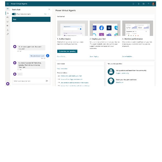Go to the Home sidebar icon
Viewport: 162px width, 162px height.
(8, 13)
